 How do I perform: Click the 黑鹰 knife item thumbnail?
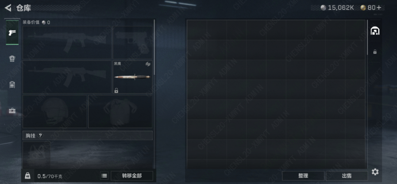click(x=132, y=77)
